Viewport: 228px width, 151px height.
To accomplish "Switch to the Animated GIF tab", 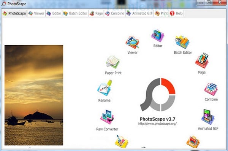I will click(139, 13).
